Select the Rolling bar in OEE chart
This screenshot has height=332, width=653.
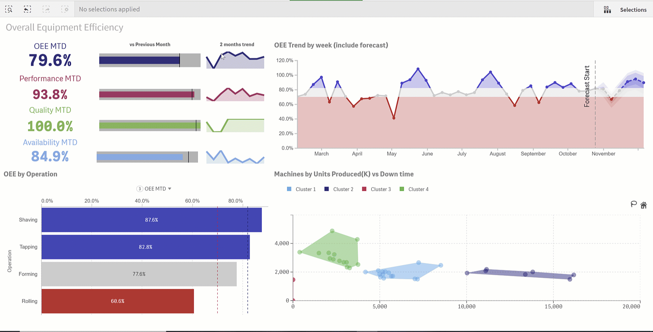[x=117, y=301]
